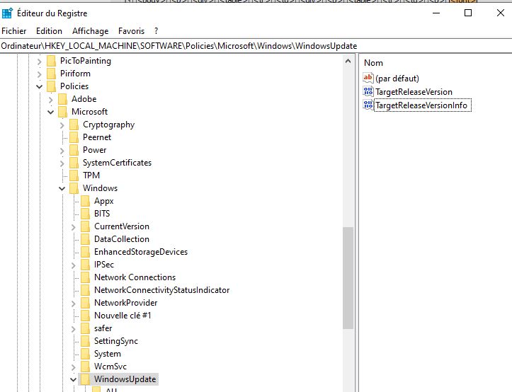Expand the PicToPainting key

click(x=40, y=62)
